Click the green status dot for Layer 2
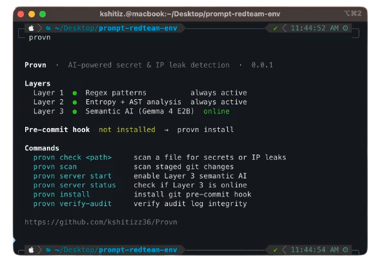The width and height of the screenshot is (377, 275). 75,102
